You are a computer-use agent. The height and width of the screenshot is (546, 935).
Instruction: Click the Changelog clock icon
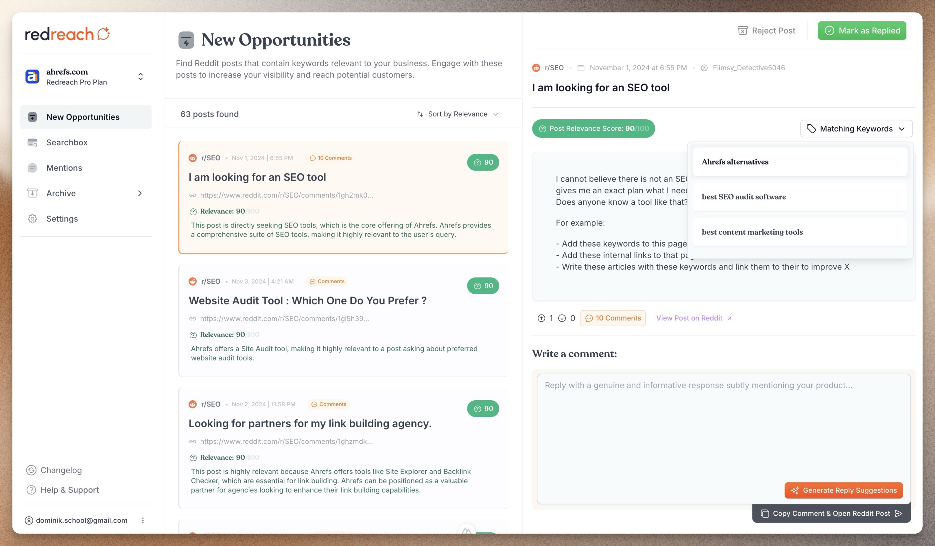pyautogui.click(x=31, y=470)
